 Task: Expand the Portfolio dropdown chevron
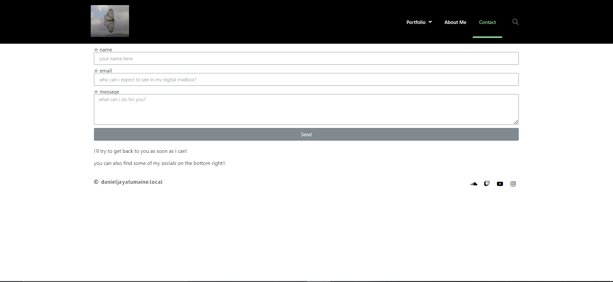430,22
